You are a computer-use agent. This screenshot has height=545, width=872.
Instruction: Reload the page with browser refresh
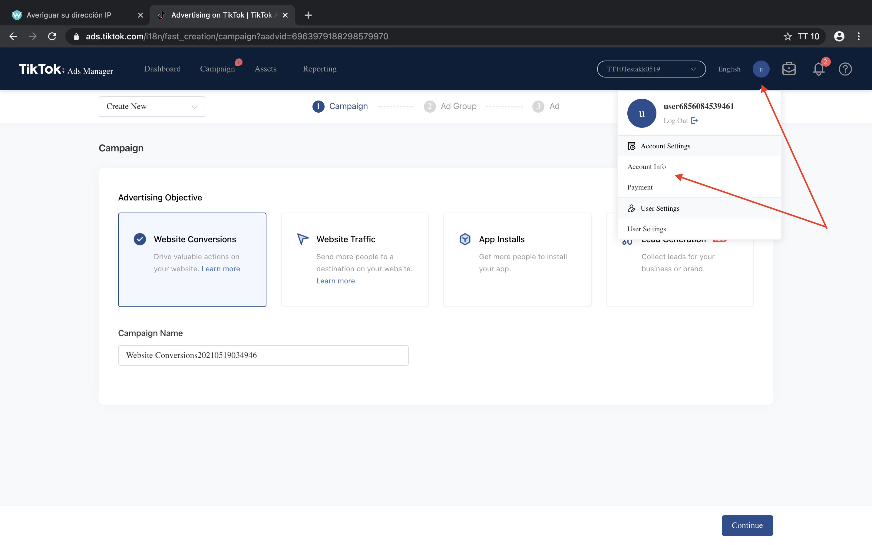(52, 36)
